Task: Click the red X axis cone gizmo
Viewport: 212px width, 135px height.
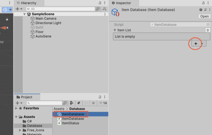Action: tap(4, 28)
